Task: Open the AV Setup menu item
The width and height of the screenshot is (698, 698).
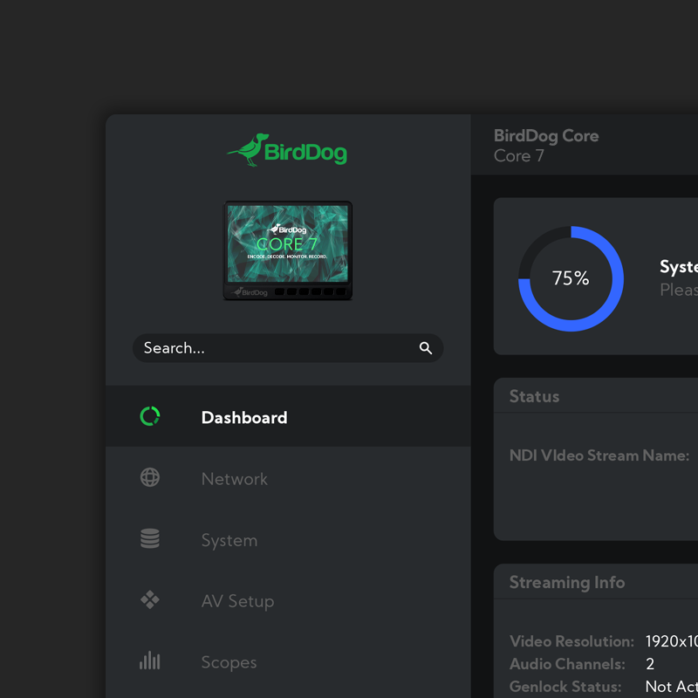Action: point(288,600)
